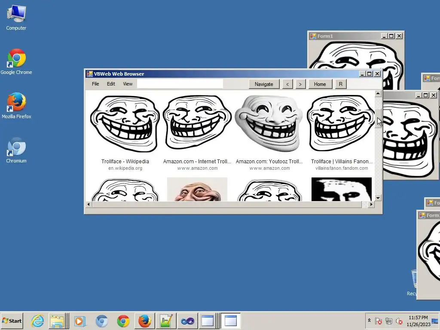Click the Google Chrome taskbar icon
Image resolution: width=440 pixels, height=330 pixels.
coord(123,321)
